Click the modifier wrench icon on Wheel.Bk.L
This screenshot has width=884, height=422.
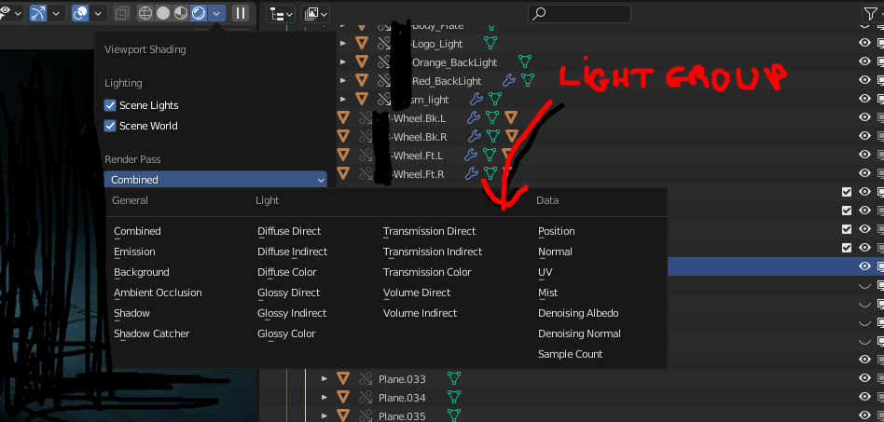[474, 117]
